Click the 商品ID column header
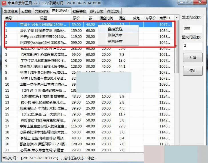The width and height of the screenshot is (208, 163). click(x=165, y=18)
